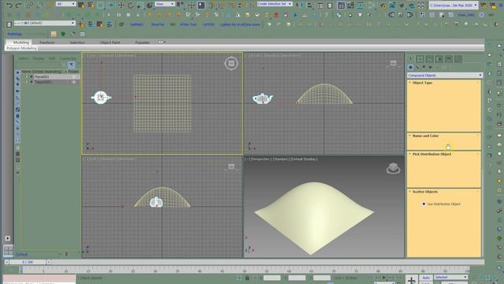This screenshot has height=284, width=504.
Task: Open the Motion tab in the command panel
Action: (439, 59)
